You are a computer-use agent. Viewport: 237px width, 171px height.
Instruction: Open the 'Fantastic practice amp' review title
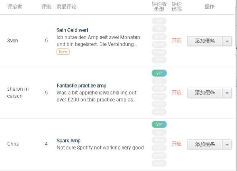(x=81, y=85)
